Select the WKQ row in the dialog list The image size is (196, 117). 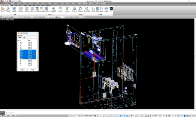(28, 44)
